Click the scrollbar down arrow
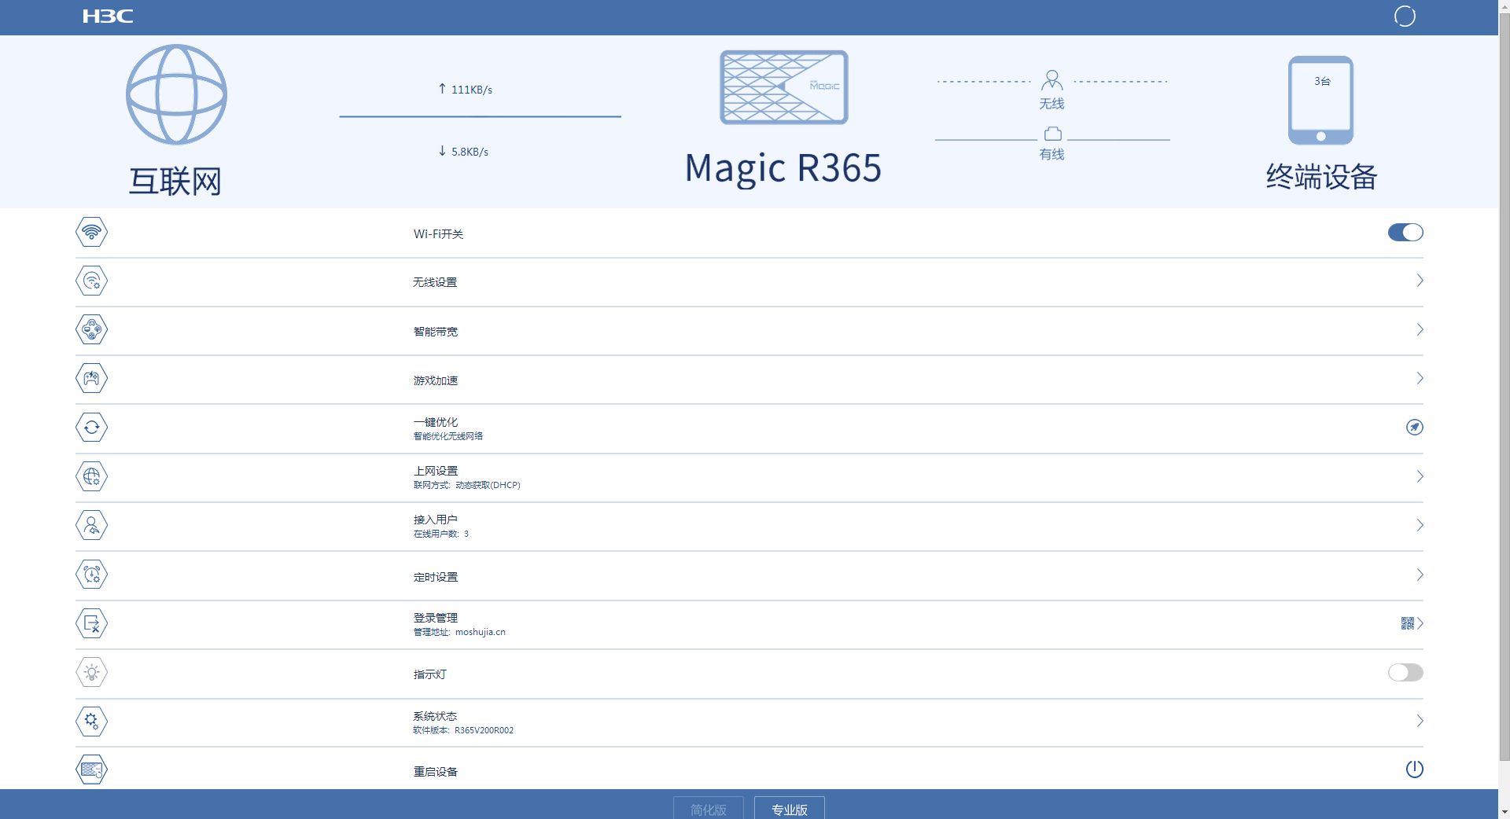The height and width of the screenshot is (819, 1510). click(1504, 812)
